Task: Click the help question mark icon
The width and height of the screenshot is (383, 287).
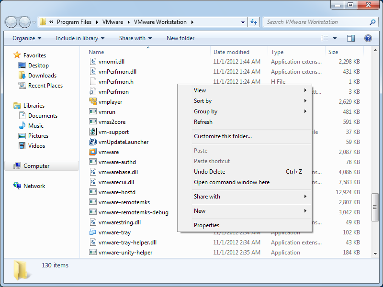Action: 368,38
